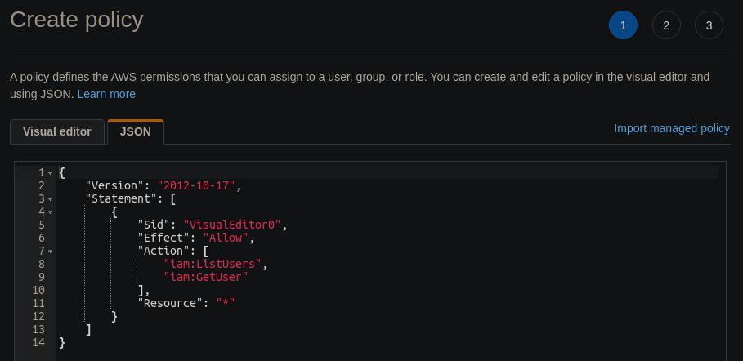The image size is (743, 361).
Task: Open the Learn more link
Action: (106, 94)
